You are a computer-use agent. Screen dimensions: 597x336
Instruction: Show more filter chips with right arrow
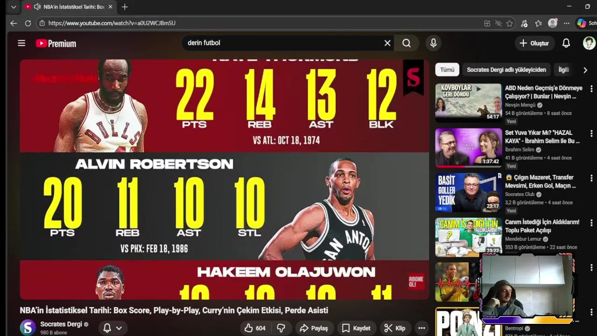click(585, 70)
